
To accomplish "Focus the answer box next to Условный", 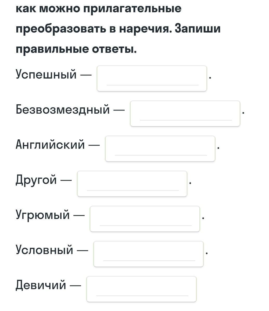I will coord(148,254).
